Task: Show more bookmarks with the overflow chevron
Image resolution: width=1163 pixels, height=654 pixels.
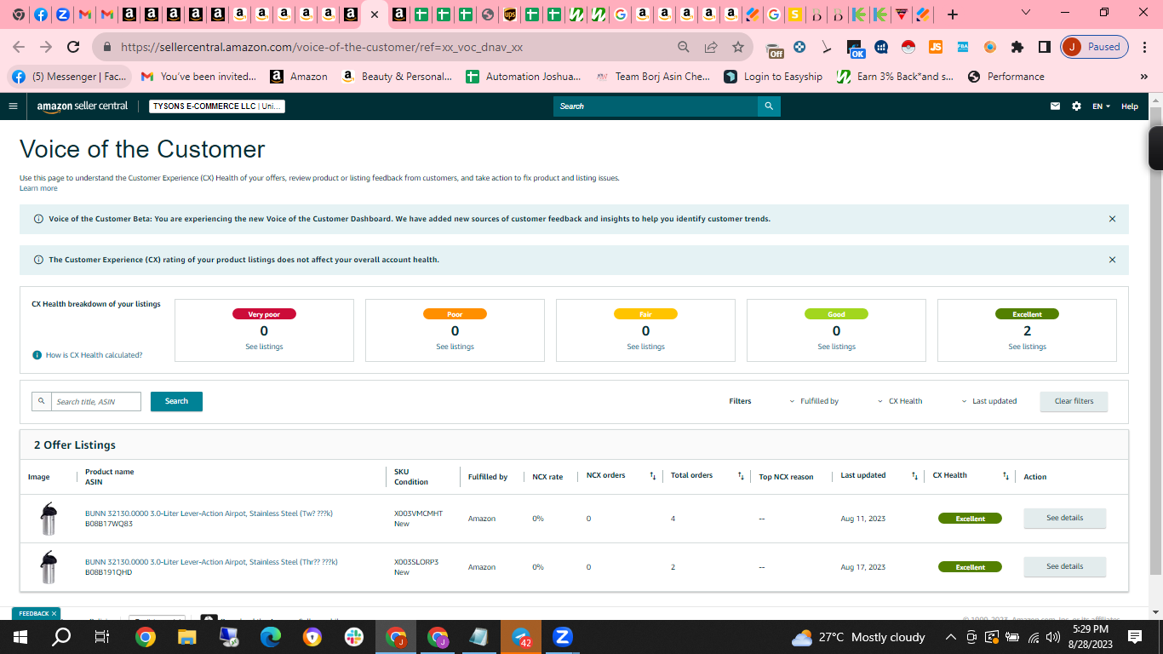Action: click(1143, 77)
